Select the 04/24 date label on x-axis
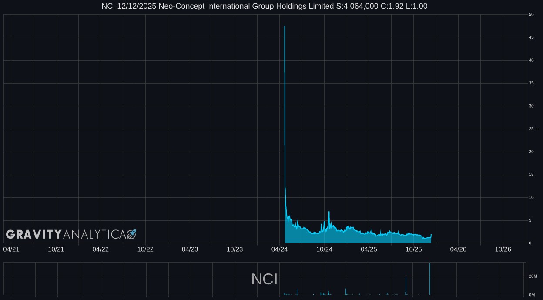 click(x=279, y=249)
